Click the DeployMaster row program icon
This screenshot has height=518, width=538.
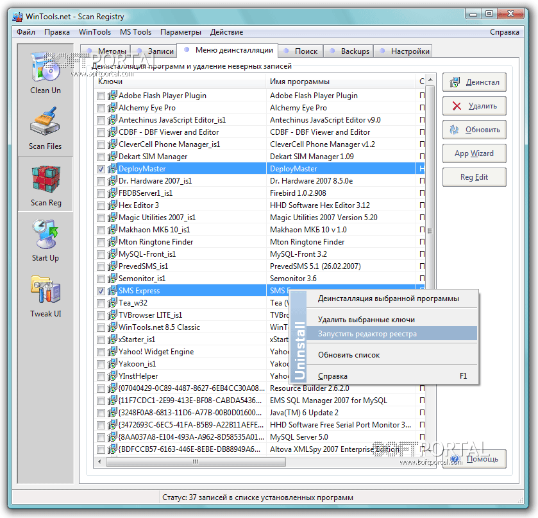point(112,168)
